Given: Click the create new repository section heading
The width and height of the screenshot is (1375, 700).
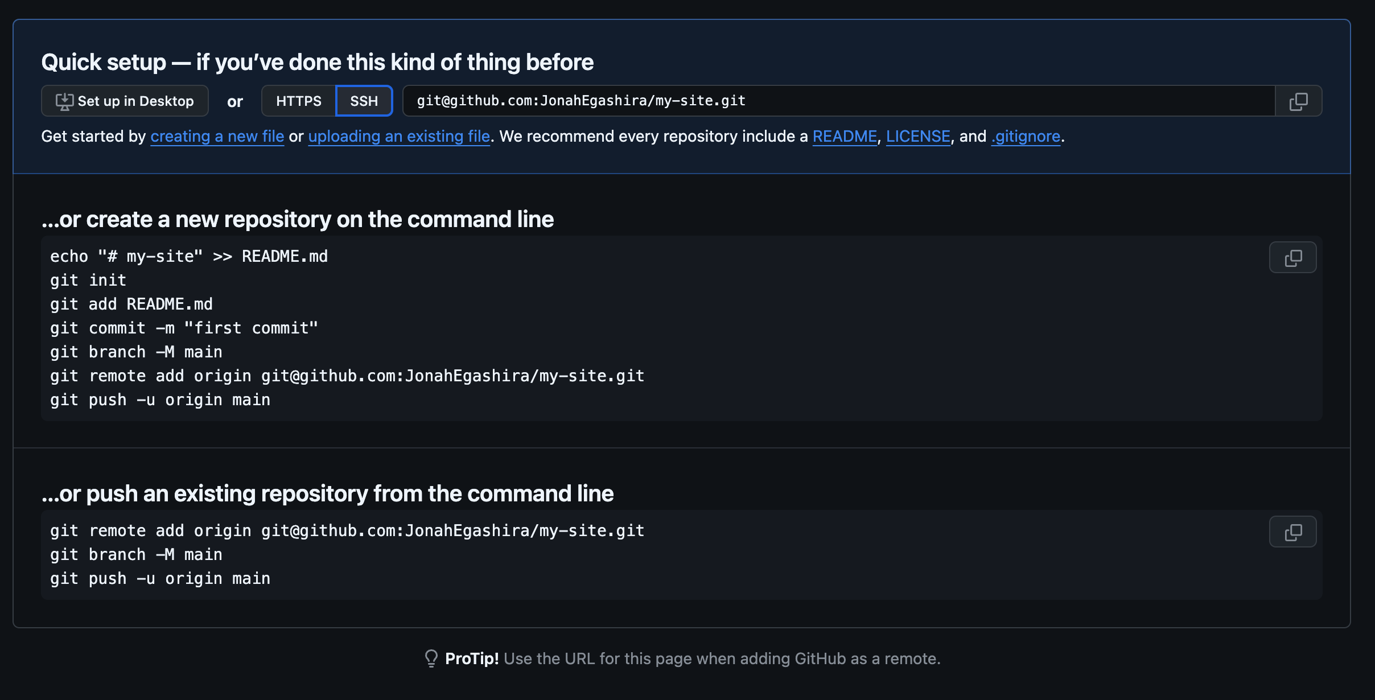Looking at the screenshot, I should (x=298, y=219).
